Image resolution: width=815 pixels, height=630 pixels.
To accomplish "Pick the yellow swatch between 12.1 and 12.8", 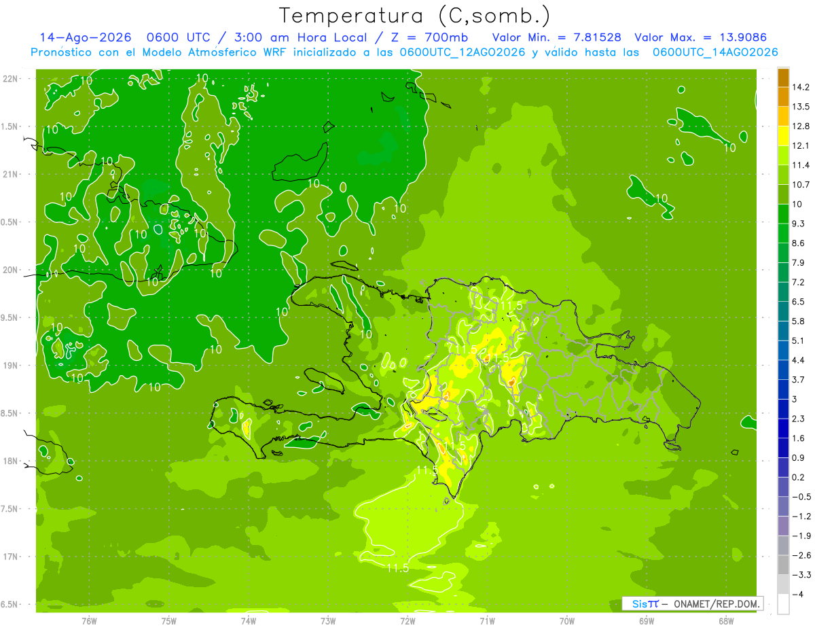I will tap(782, 136).
